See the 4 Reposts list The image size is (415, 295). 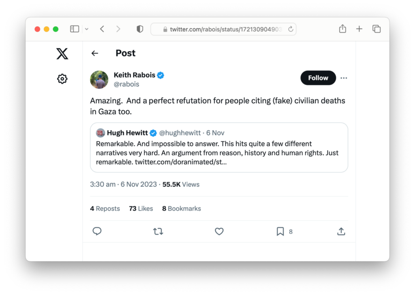(105, 208)
